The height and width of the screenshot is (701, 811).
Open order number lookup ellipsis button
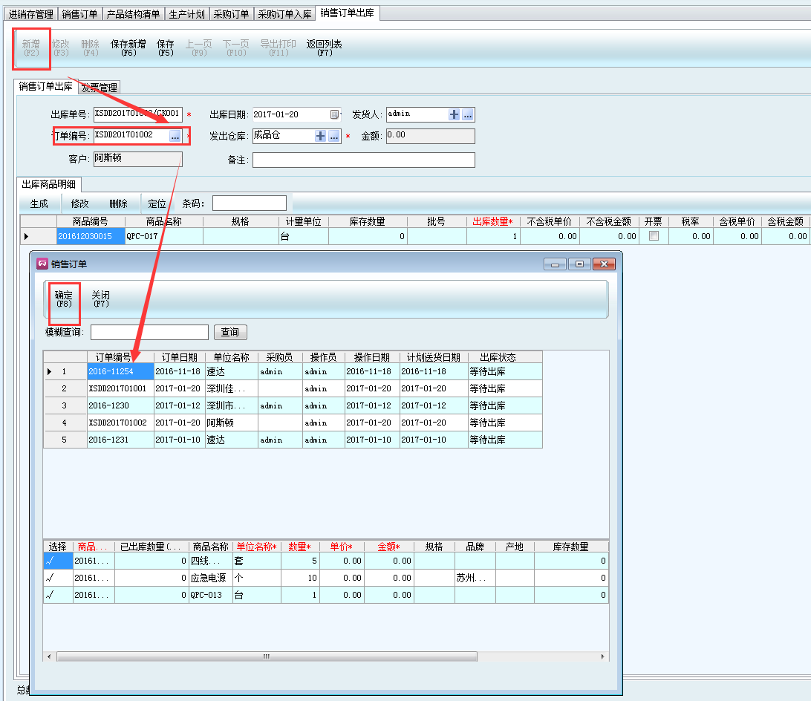click(175, 136)
